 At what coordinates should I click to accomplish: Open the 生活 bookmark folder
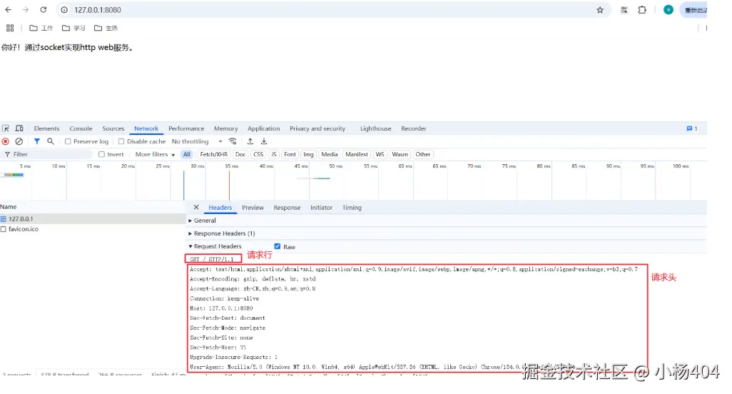point(106,28)
